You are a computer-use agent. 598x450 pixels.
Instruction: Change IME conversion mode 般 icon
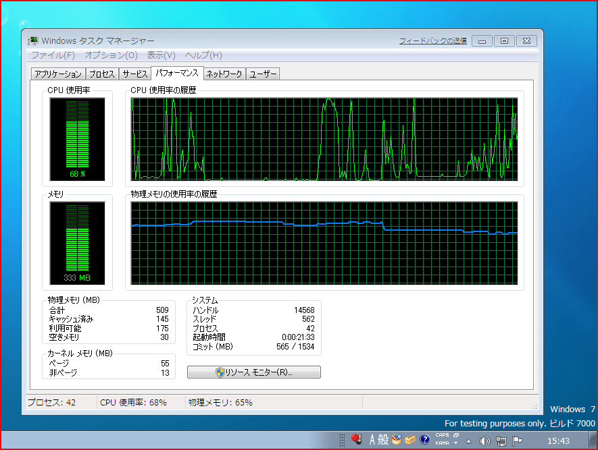pyautogui.click(x=383, y=440)
